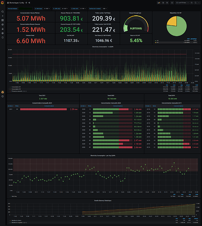Expand the refresh interval dropdown arrow
The image size is (202, 226).
(199, 3)
